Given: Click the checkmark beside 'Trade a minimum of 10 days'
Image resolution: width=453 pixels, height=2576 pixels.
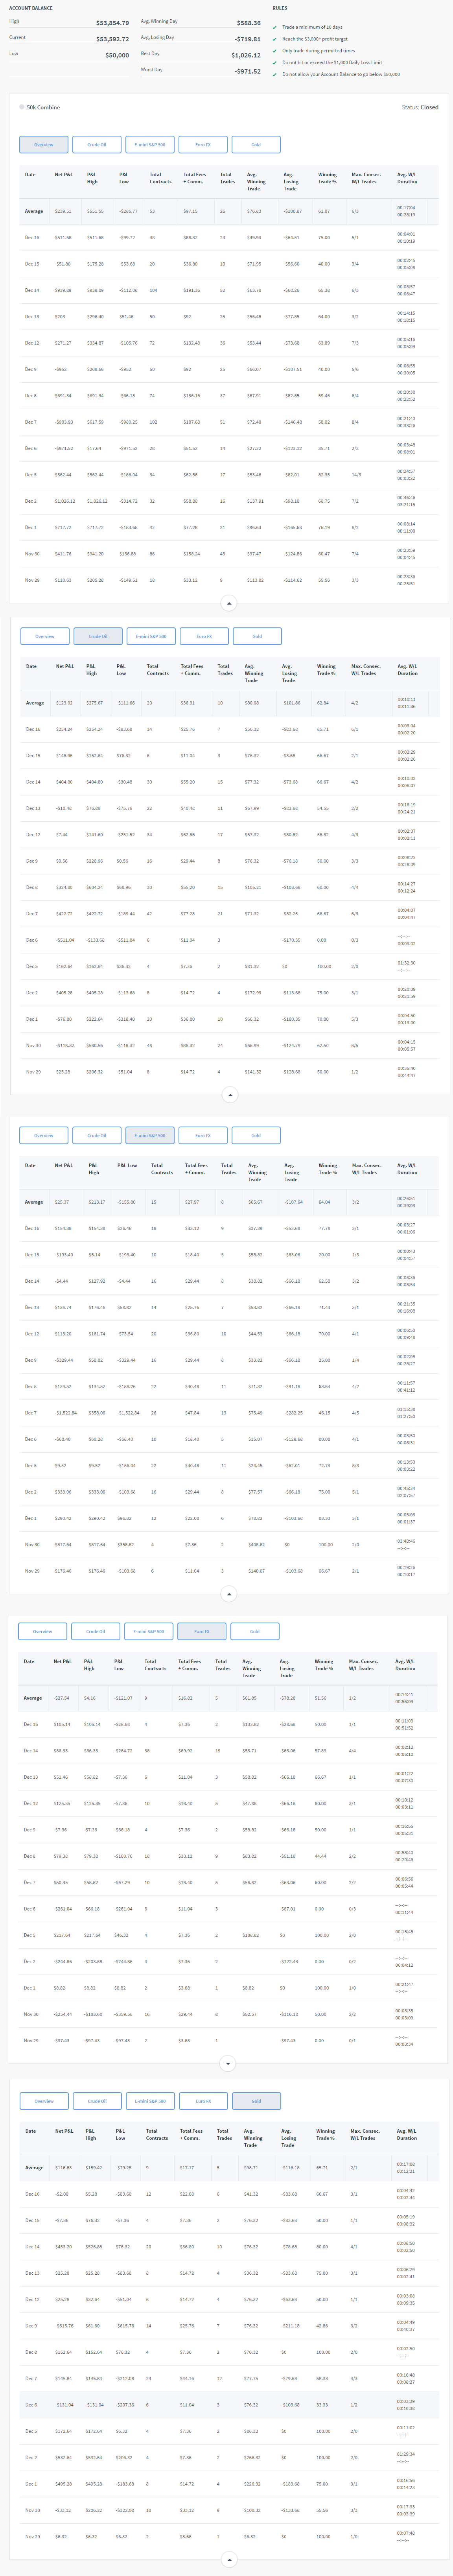Looking at the screenshot, I should point(275,27).
